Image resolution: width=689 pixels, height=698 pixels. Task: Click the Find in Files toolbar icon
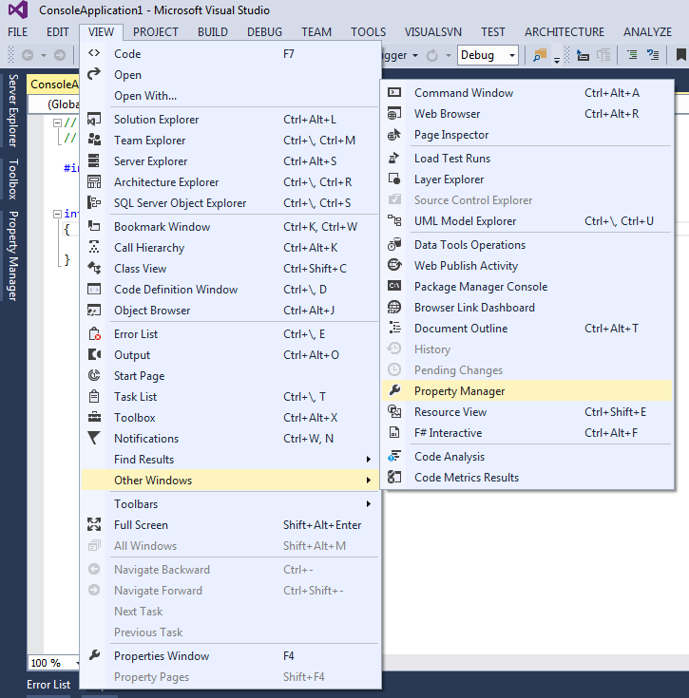click(x=540, y=55)
